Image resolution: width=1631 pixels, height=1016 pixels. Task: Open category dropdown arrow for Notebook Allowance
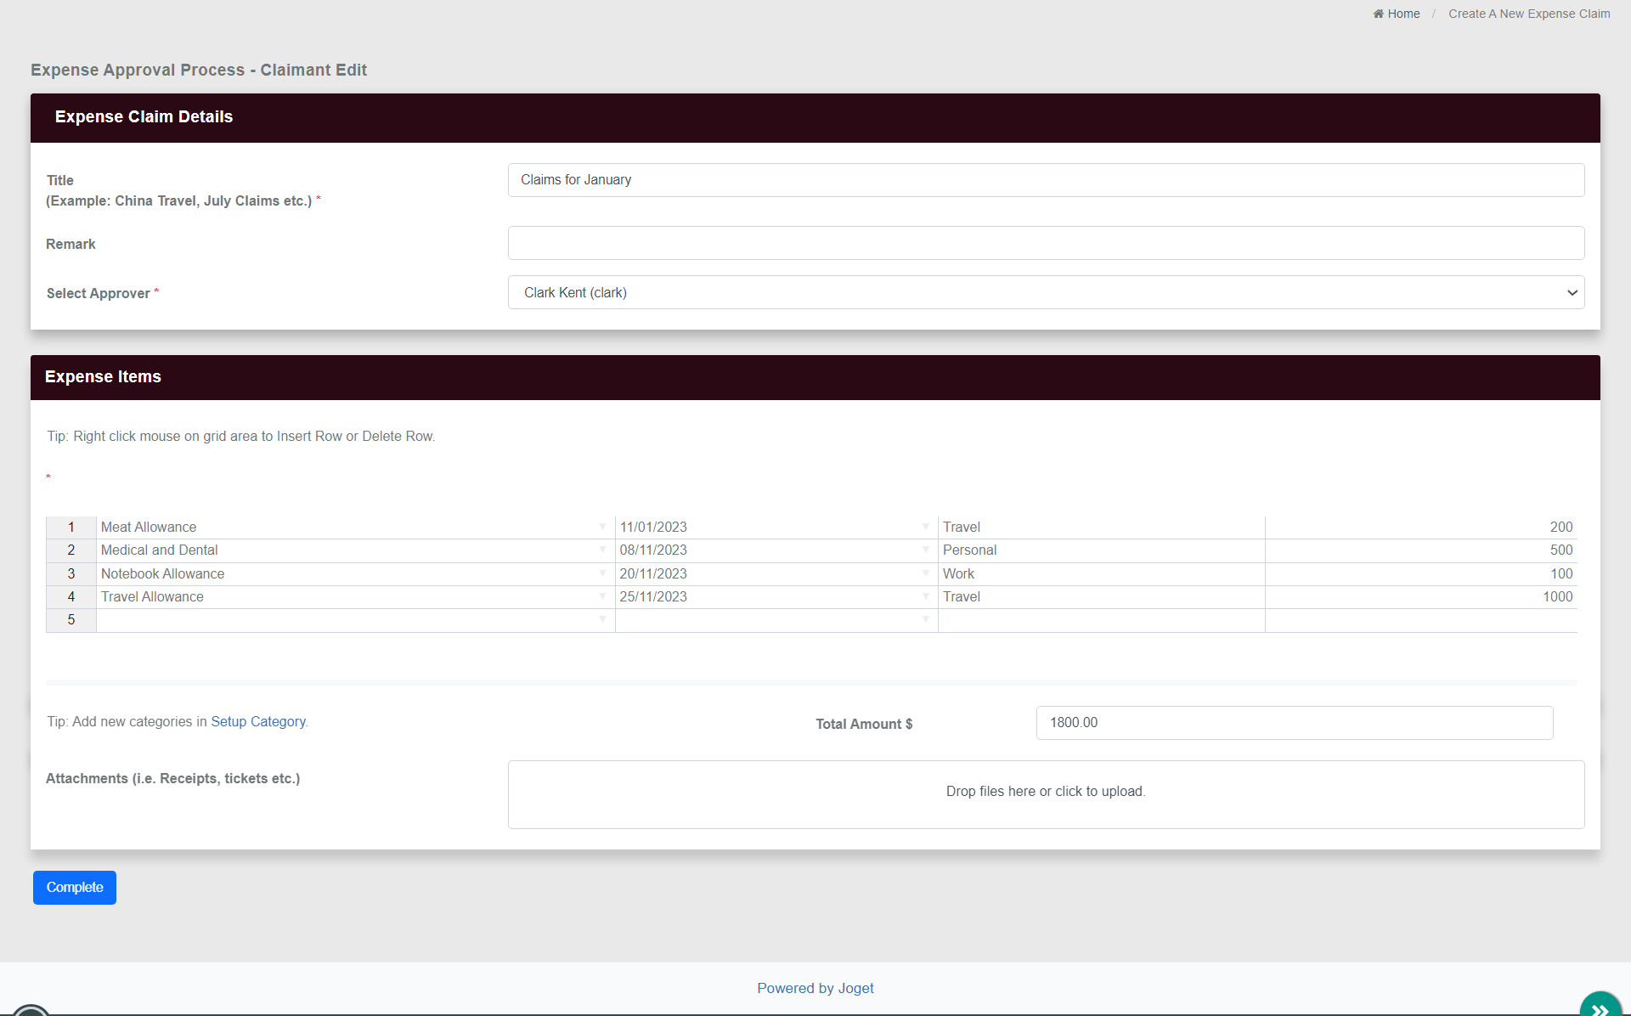coord(602,573)
